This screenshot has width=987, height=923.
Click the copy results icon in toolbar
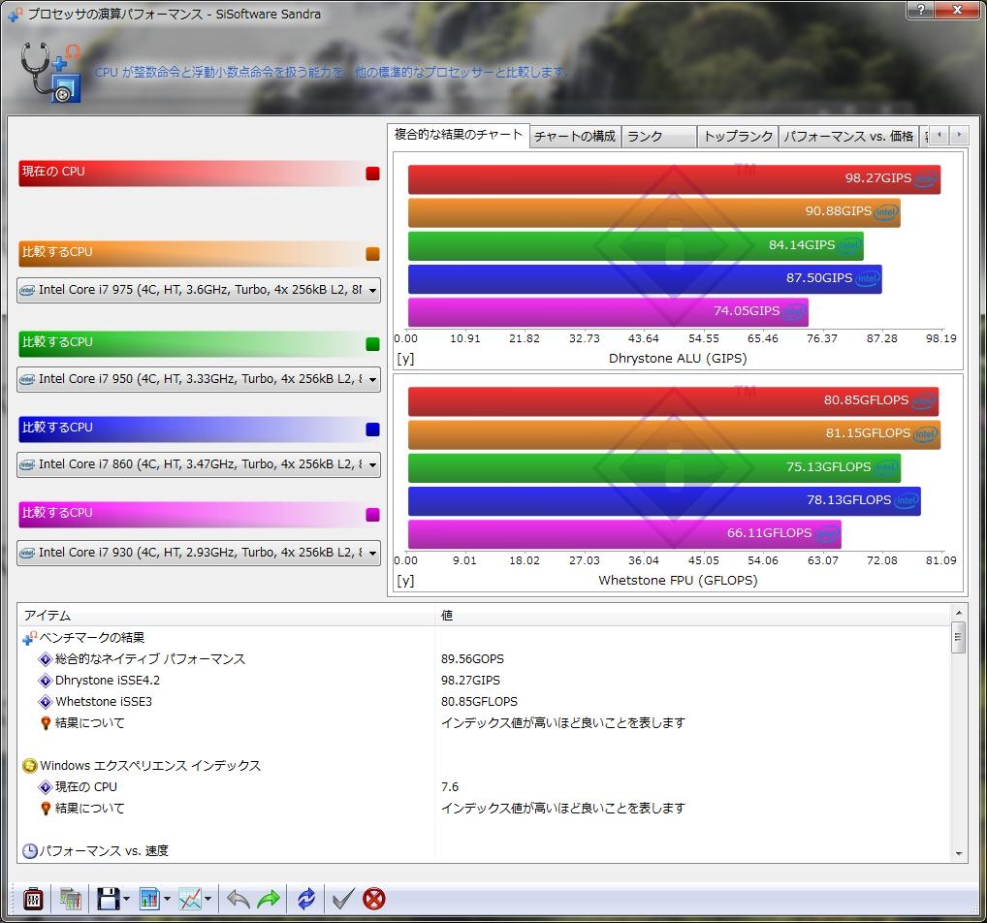71,899
